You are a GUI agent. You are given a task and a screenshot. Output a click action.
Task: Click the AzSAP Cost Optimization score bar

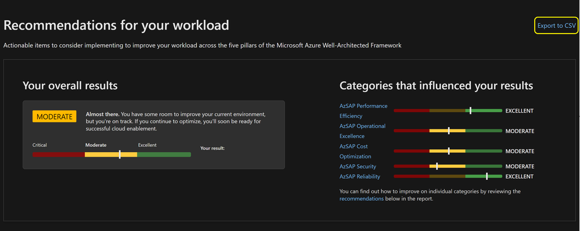click(448, 151)
